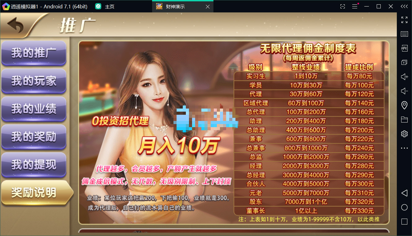Open 我的玩家 section
Screen dimensions: 412x236
tap(33, 81)
